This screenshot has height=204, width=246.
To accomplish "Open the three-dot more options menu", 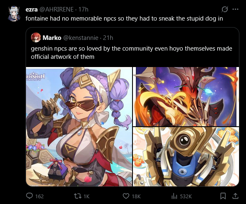I will (235, 9).
